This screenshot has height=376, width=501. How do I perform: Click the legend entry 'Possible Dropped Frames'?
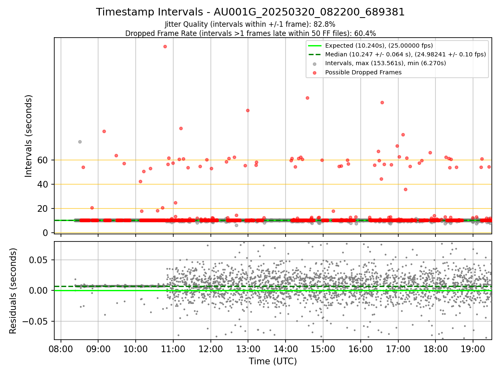(363, 72)
